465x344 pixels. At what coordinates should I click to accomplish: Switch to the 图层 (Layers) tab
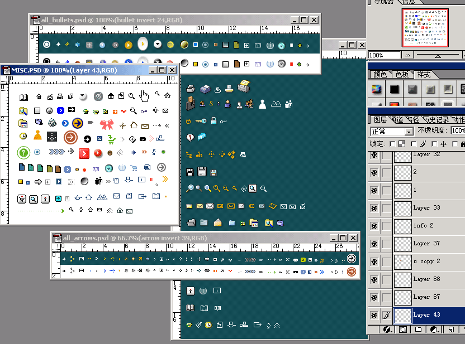pos(380,120)
